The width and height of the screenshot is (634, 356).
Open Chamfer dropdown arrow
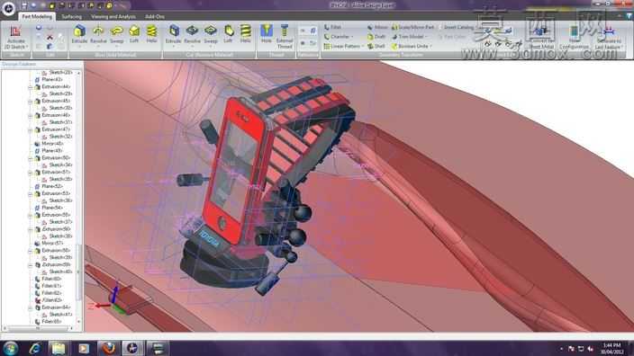coord(352,37)
